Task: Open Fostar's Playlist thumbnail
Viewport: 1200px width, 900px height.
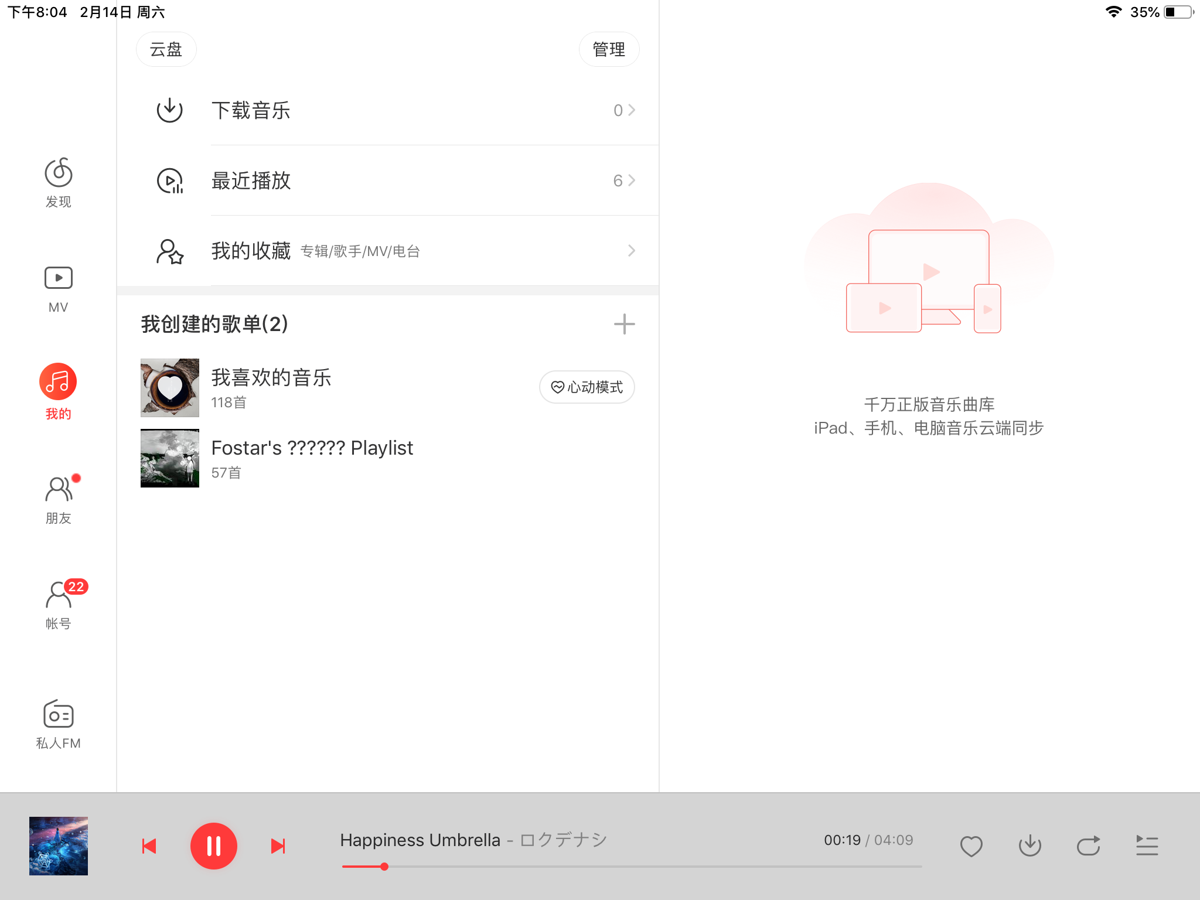Action: tap(170, 458)
